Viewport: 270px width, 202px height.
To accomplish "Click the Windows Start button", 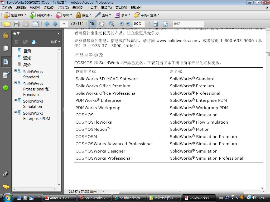I will [x=8, y=198].
